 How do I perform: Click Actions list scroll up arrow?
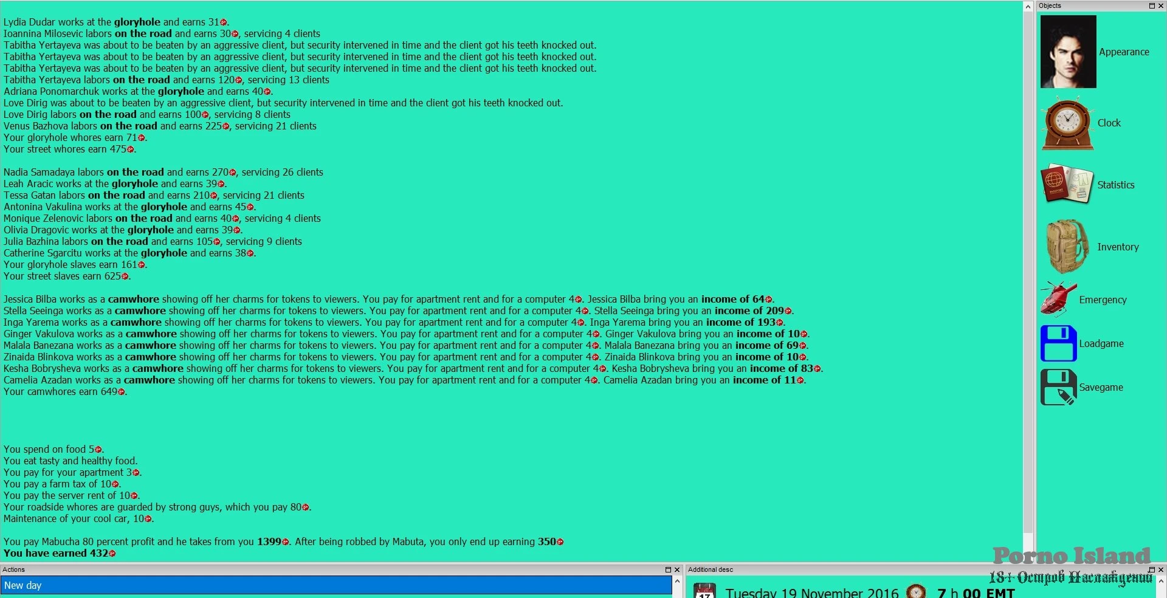pos(677,581)
